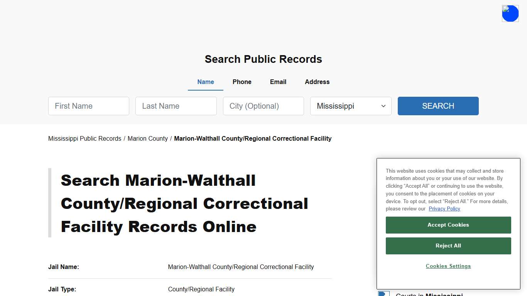
Task: Accept all cookies on the banner
Action: click(448, 225)
